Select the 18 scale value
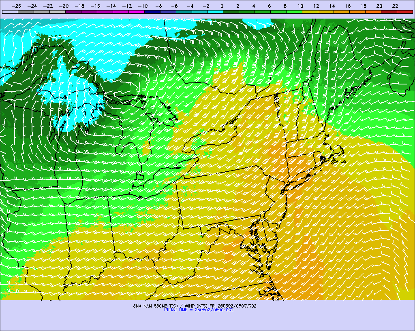This screenshot has height=331, width=415. (364, 6)
